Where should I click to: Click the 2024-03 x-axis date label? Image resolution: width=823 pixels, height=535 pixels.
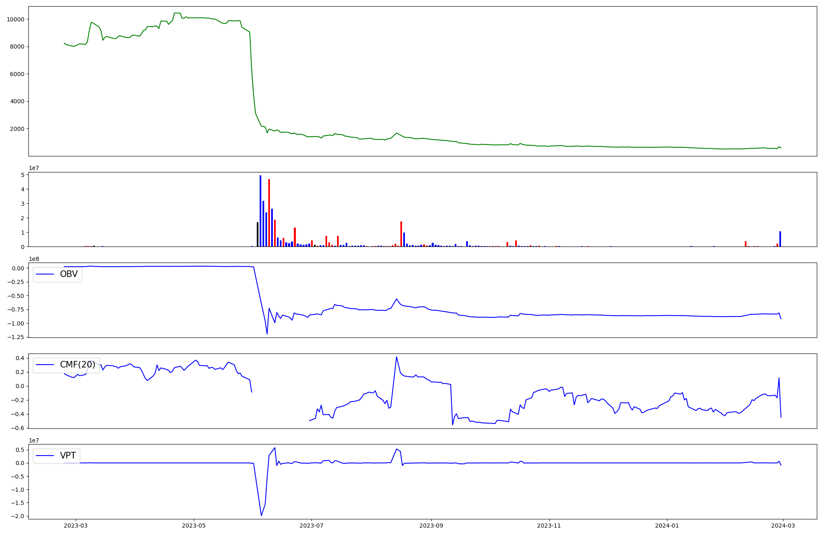(783, 526)
